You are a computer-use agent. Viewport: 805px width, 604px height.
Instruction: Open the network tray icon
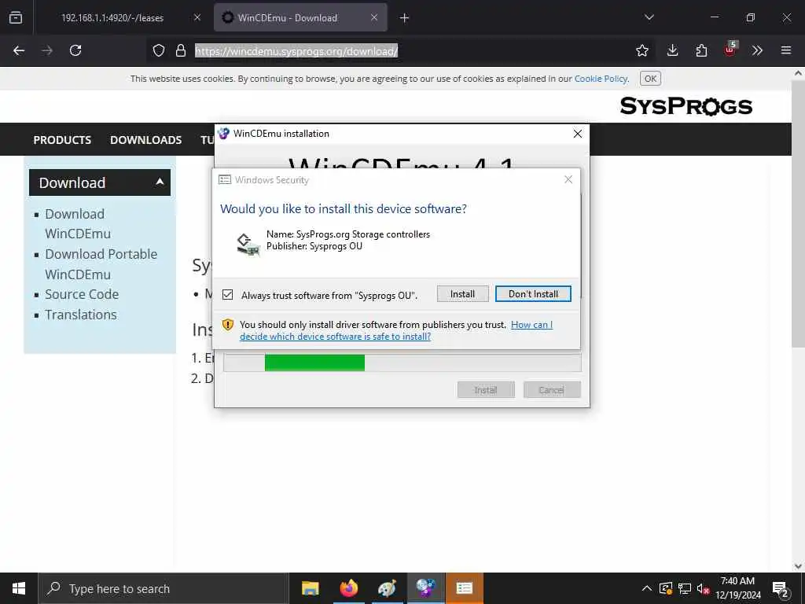click(x=685, y=588)
